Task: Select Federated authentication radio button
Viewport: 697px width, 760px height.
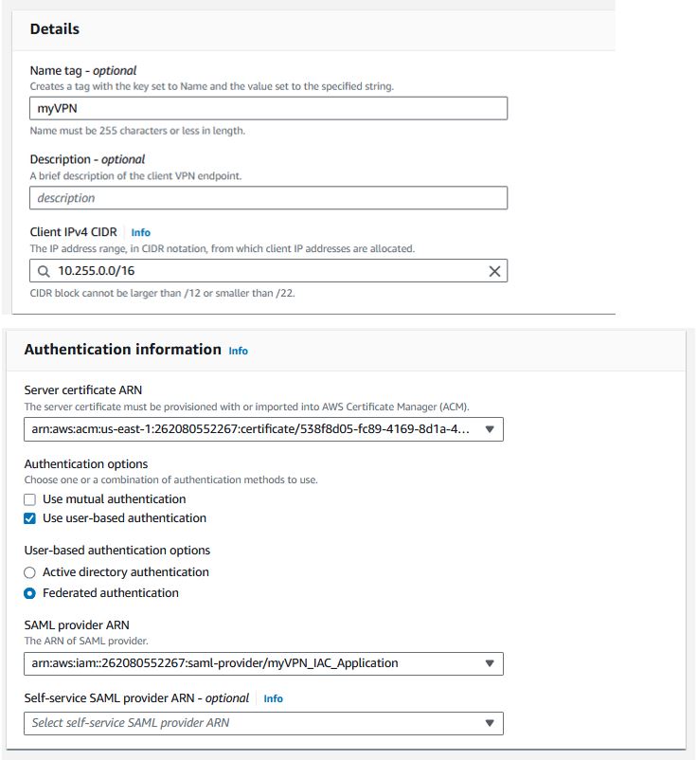Action: pos(29,594)
